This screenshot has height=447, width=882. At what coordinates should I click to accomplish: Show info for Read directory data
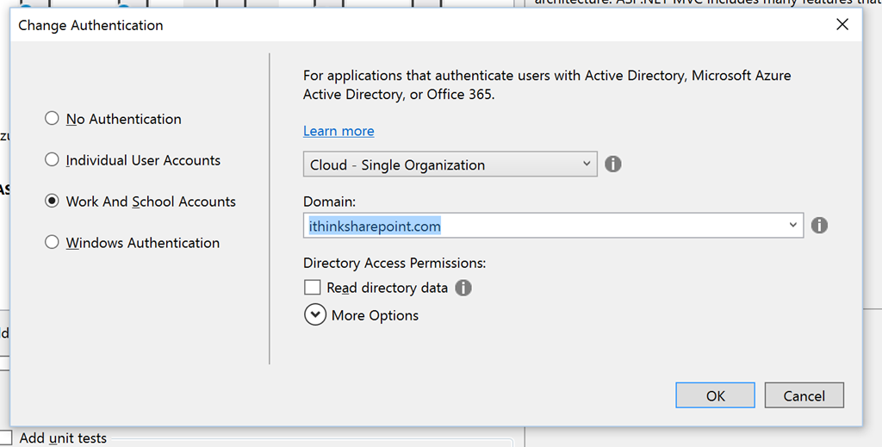click(463, 288)
